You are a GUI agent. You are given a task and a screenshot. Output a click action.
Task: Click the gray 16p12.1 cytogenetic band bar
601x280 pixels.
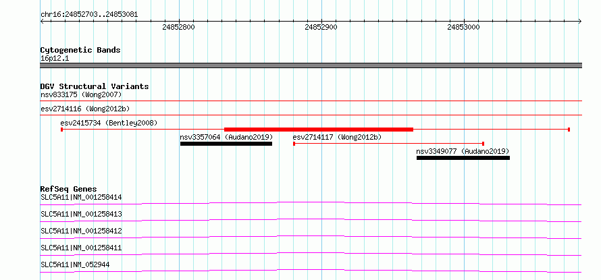click(311, 65)
